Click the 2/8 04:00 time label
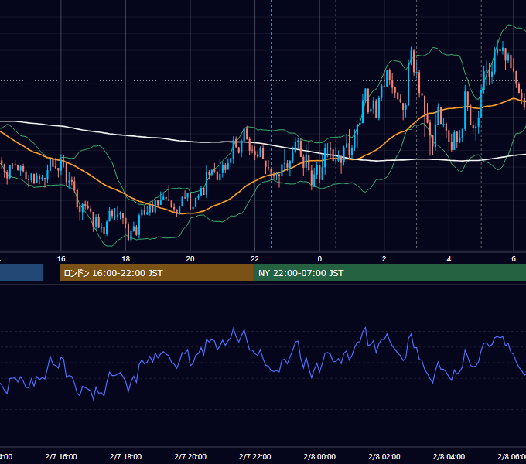The image size is (526, 464). [x=449, y=457]
